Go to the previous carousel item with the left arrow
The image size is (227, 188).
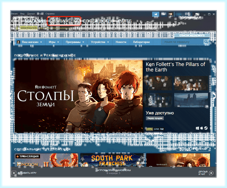pyautogui.click(x=12, y=96)
